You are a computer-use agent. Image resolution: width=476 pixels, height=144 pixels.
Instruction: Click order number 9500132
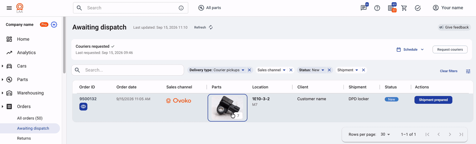click(x=88, y=99)
